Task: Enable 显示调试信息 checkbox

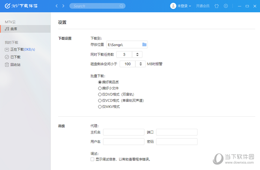Action: coord(92,160)
